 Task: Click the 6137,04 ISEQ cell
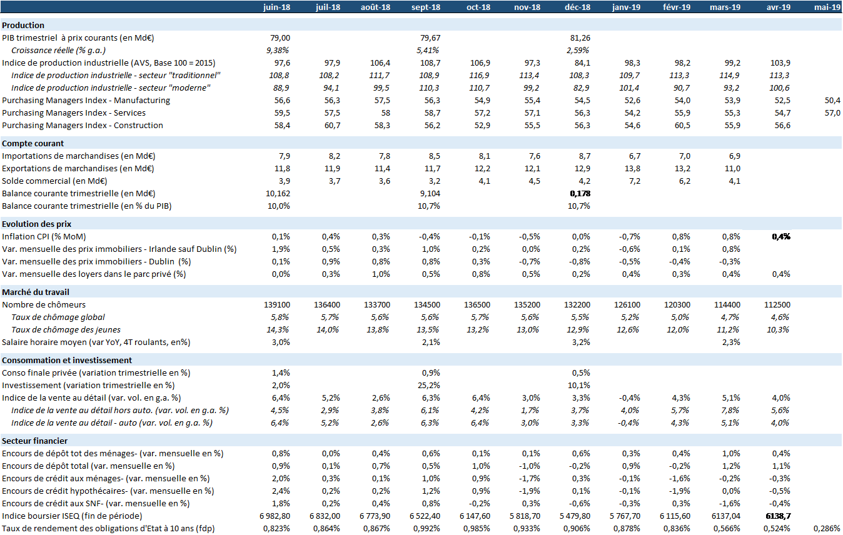726,516
